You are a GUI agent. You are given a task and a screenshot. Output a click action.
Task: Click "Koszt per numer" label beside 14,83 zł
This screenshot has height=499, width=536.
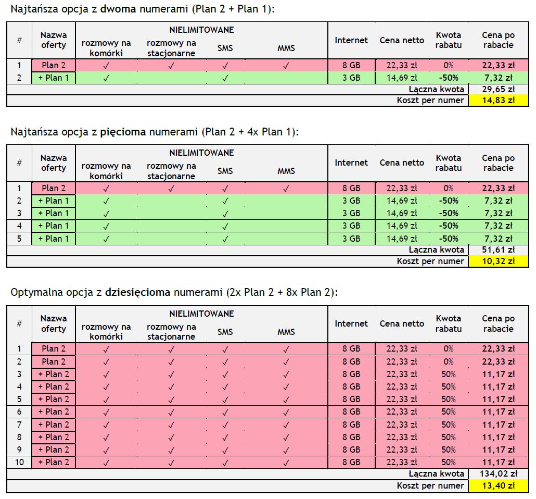[x=430, y=101]
